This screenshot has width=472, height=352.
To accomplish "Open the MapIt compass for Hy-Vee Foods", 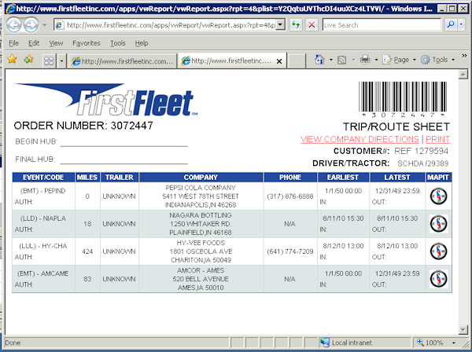I will coord(438,251).
